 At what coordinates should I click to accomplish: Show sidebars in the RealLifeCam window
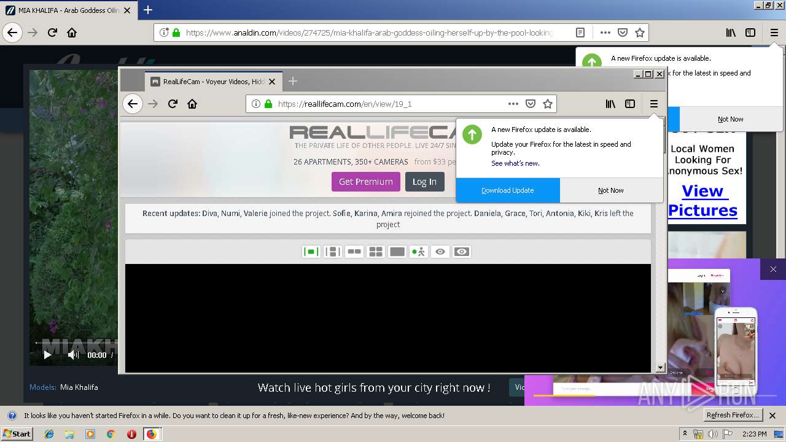[630, 104]
